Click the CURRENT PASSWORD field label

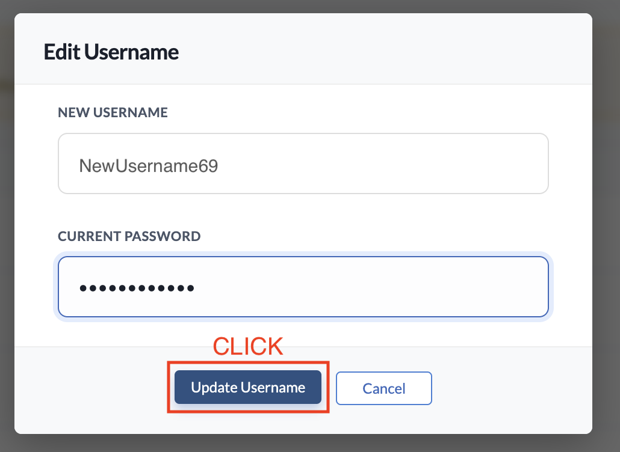point(129,236)
